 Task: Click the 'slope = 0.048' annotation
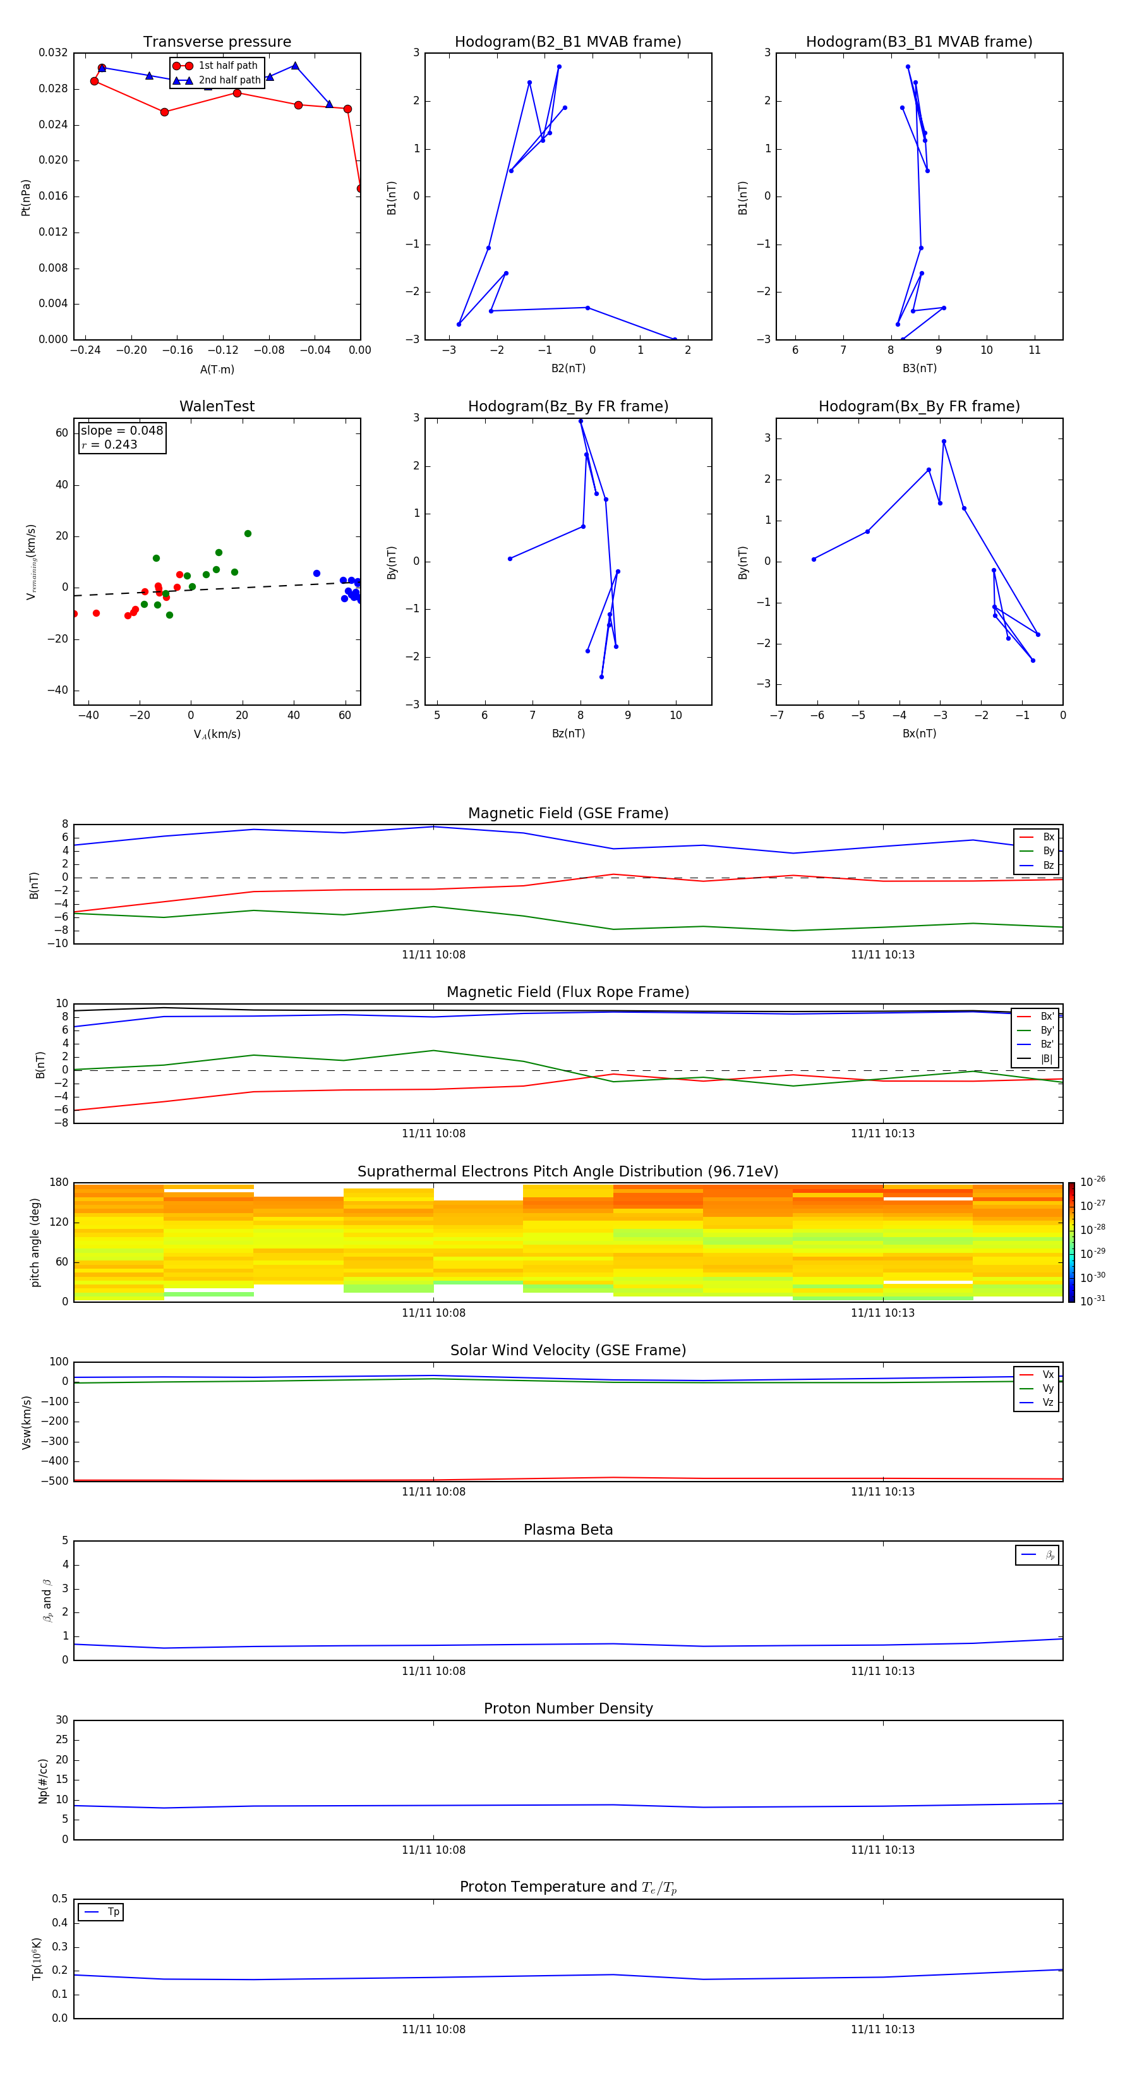[121, 431]
